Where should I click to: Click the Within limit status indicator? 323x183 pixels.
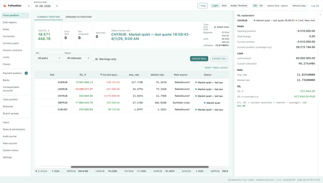221,27
